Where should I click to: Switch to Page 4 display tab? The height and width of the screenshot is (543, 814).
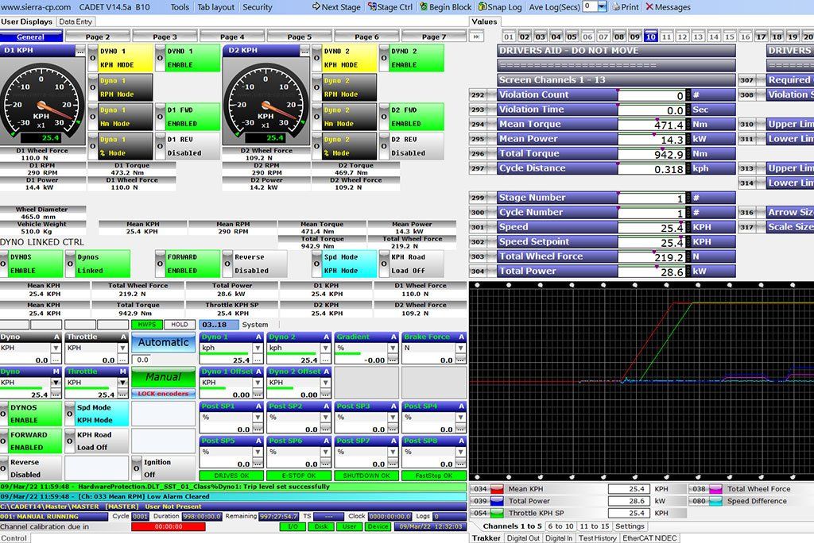(232, 37)
